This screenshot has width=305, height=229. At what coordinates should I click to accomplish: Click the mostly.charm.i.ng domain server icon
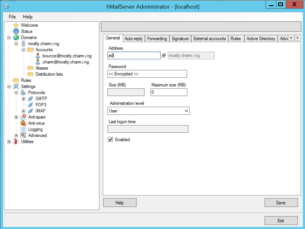pyautogui.click(x=23, y=43)
